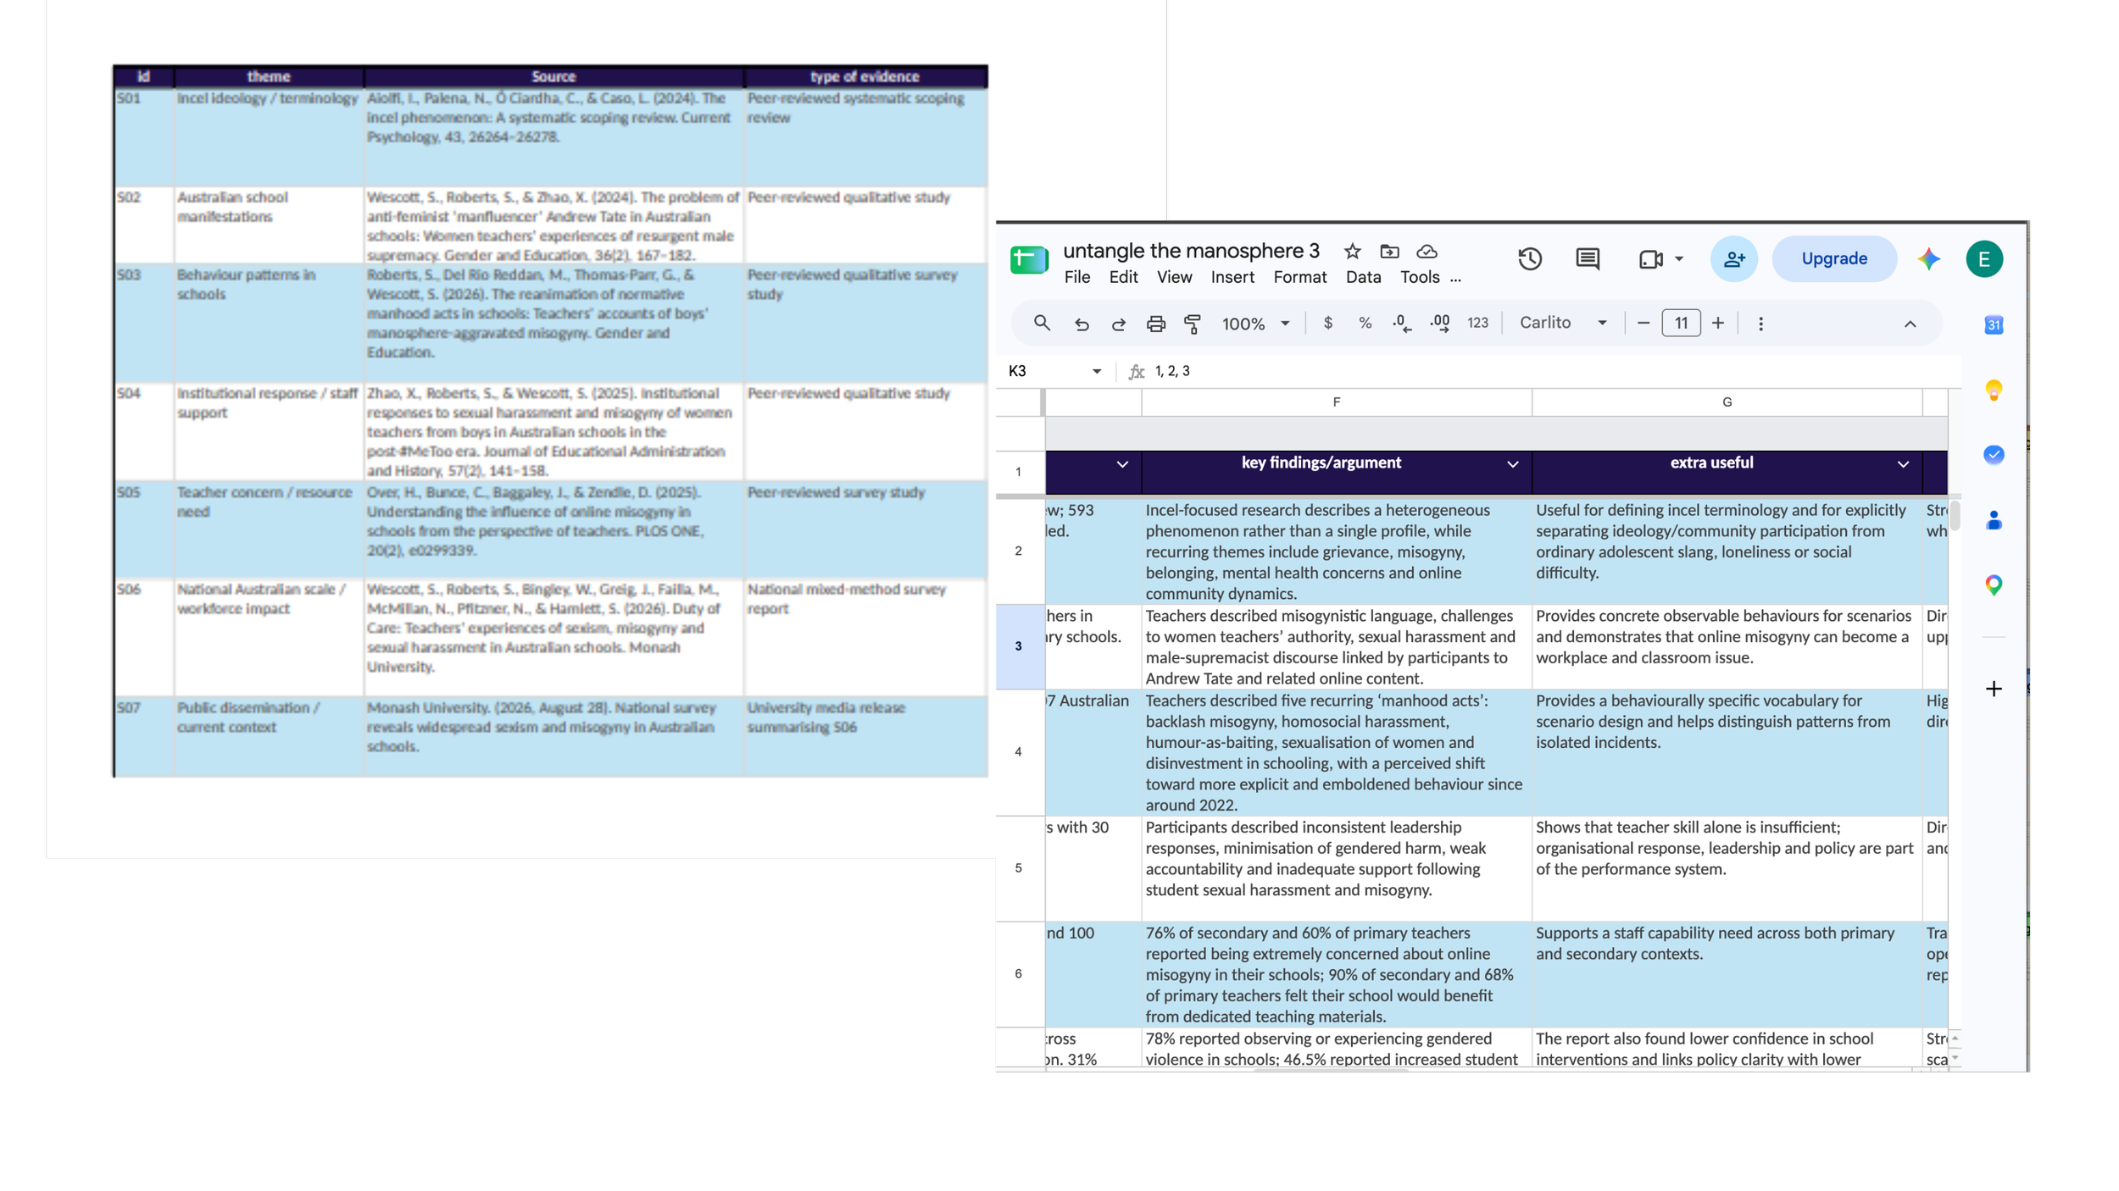The width and height of the screenshot is (2119, 1191).
Task: Open Google Keep in the side panel
Action: click(x=1994, y=390)
